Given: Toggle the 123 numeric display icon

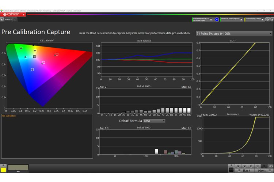Looking at the screenshot, I should (x=270, y=166).
